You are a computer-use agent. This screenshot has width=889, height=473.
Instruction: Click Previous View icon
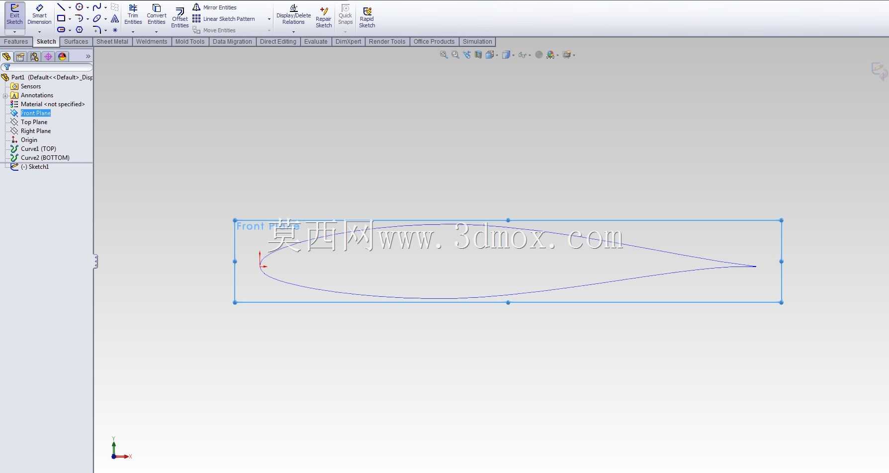tap(466, 55)
